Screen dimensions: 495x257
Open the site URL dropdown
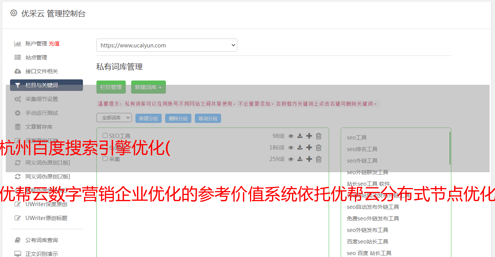click(x=167, y=45)
